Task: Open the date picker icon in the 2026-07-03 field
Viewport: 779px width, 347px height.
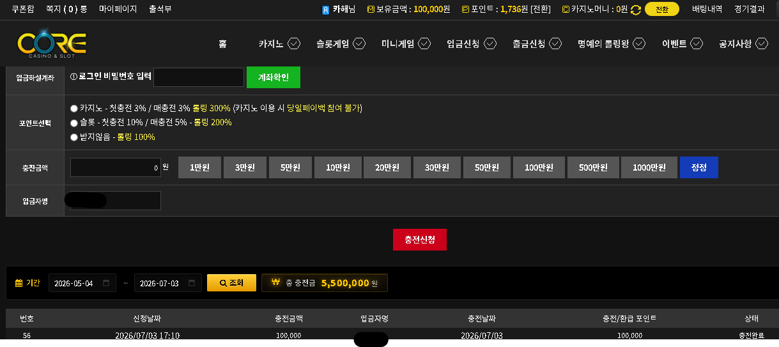Action: [x=192, y=283]
